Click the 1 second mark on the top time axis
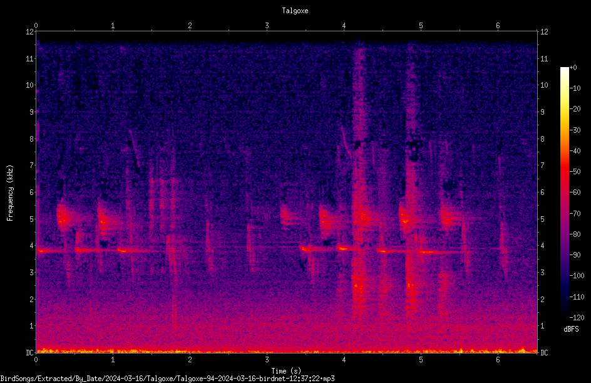This screenshot has height=383, width=591. tap(113, 26)
